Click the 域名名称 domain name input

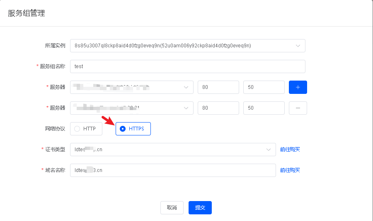pyautogui.click(x=173, y=170)
